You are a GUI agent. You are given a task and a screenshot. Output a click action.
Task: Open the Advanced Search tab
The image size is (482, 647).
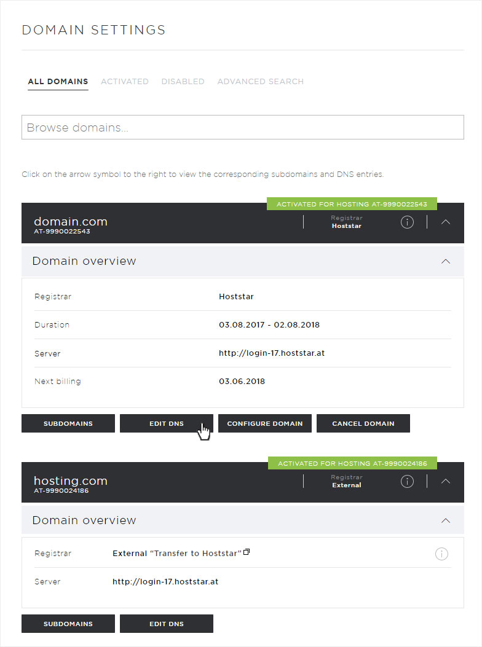tap(261, 82)
